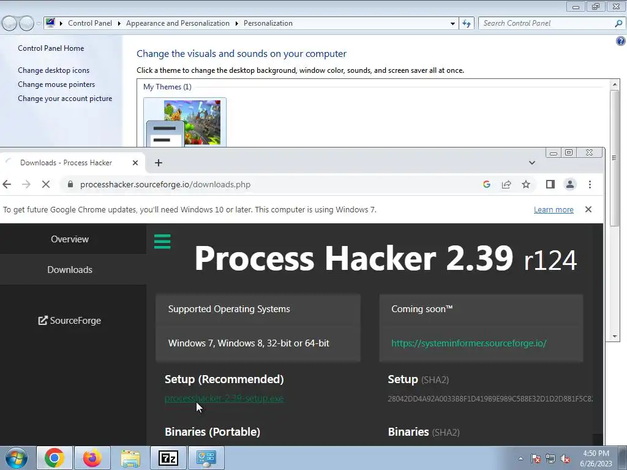Click the Google icon in the address bar

coord(487,184)
